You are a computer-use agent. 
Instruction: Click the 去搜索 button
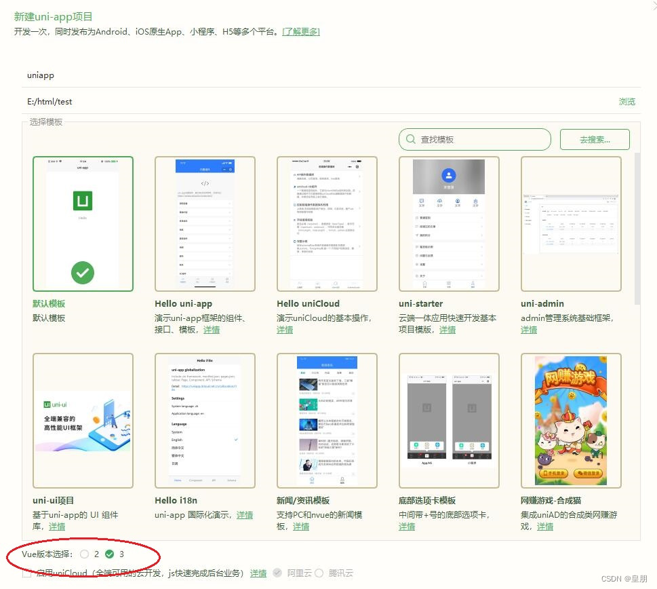594,138
